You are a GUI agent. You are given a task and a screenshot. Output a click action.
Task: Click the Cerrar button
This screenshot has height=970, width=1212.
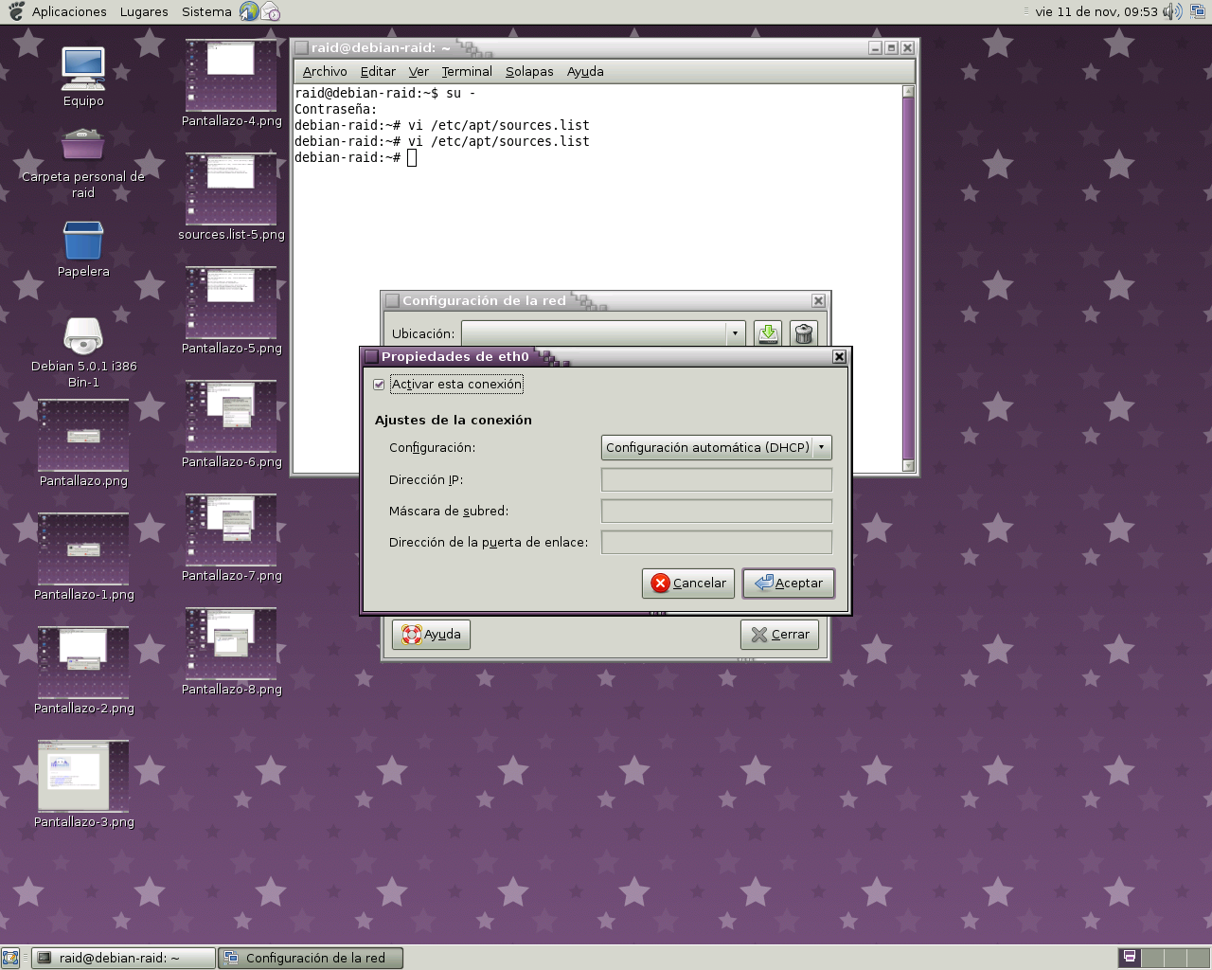[x=779, y=634]
